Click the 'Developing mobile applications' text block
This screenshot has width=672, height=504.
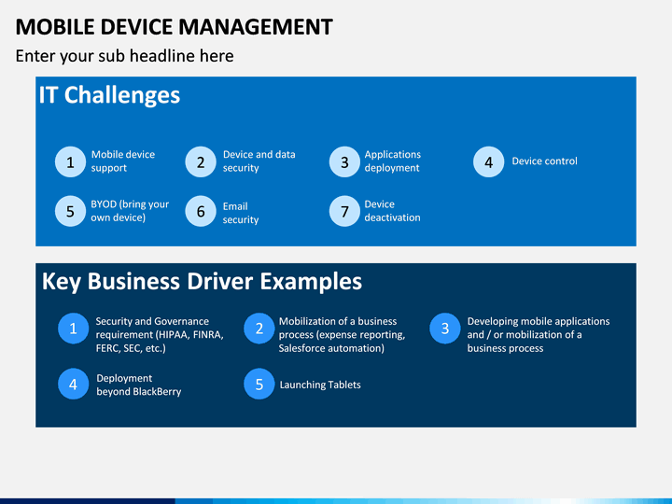pos(539,335)
